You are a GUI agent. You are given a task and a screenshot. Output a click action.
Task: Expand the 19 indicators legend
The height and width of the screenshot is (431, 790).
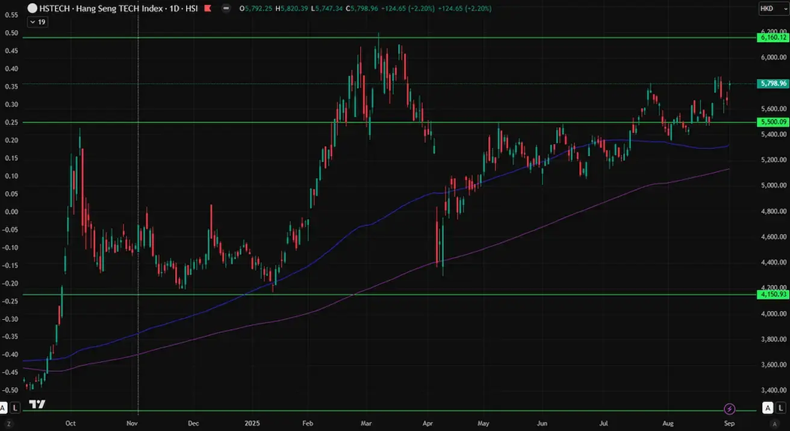click(37, 22)
